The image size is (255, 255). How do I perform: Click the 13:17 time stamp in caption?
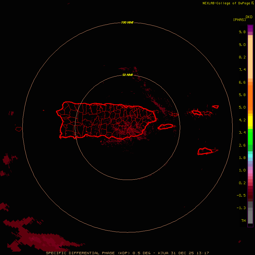click(203, 253)
